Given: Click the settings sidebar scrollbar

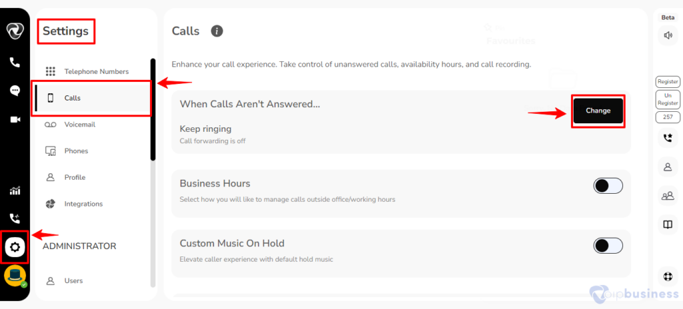Looking at the screenshot, I should click(153, 110).
